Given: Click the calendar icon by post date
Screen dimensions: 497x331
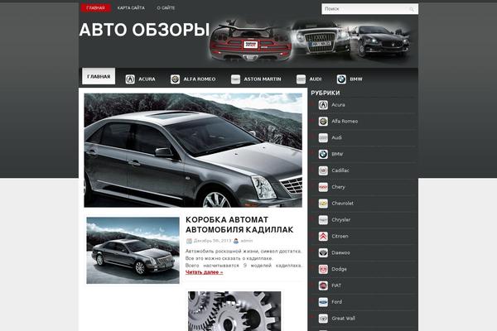Looking at the screenshot, I should tap(189, 241).
